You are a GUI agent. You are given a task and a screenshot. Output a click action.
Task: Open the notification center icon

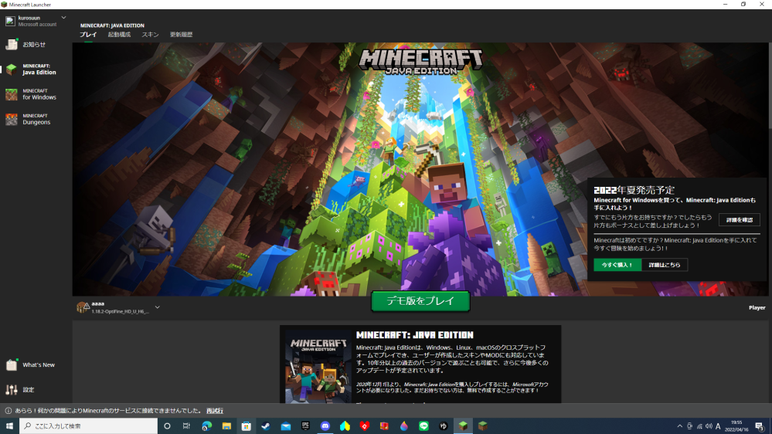coord(760,426)
